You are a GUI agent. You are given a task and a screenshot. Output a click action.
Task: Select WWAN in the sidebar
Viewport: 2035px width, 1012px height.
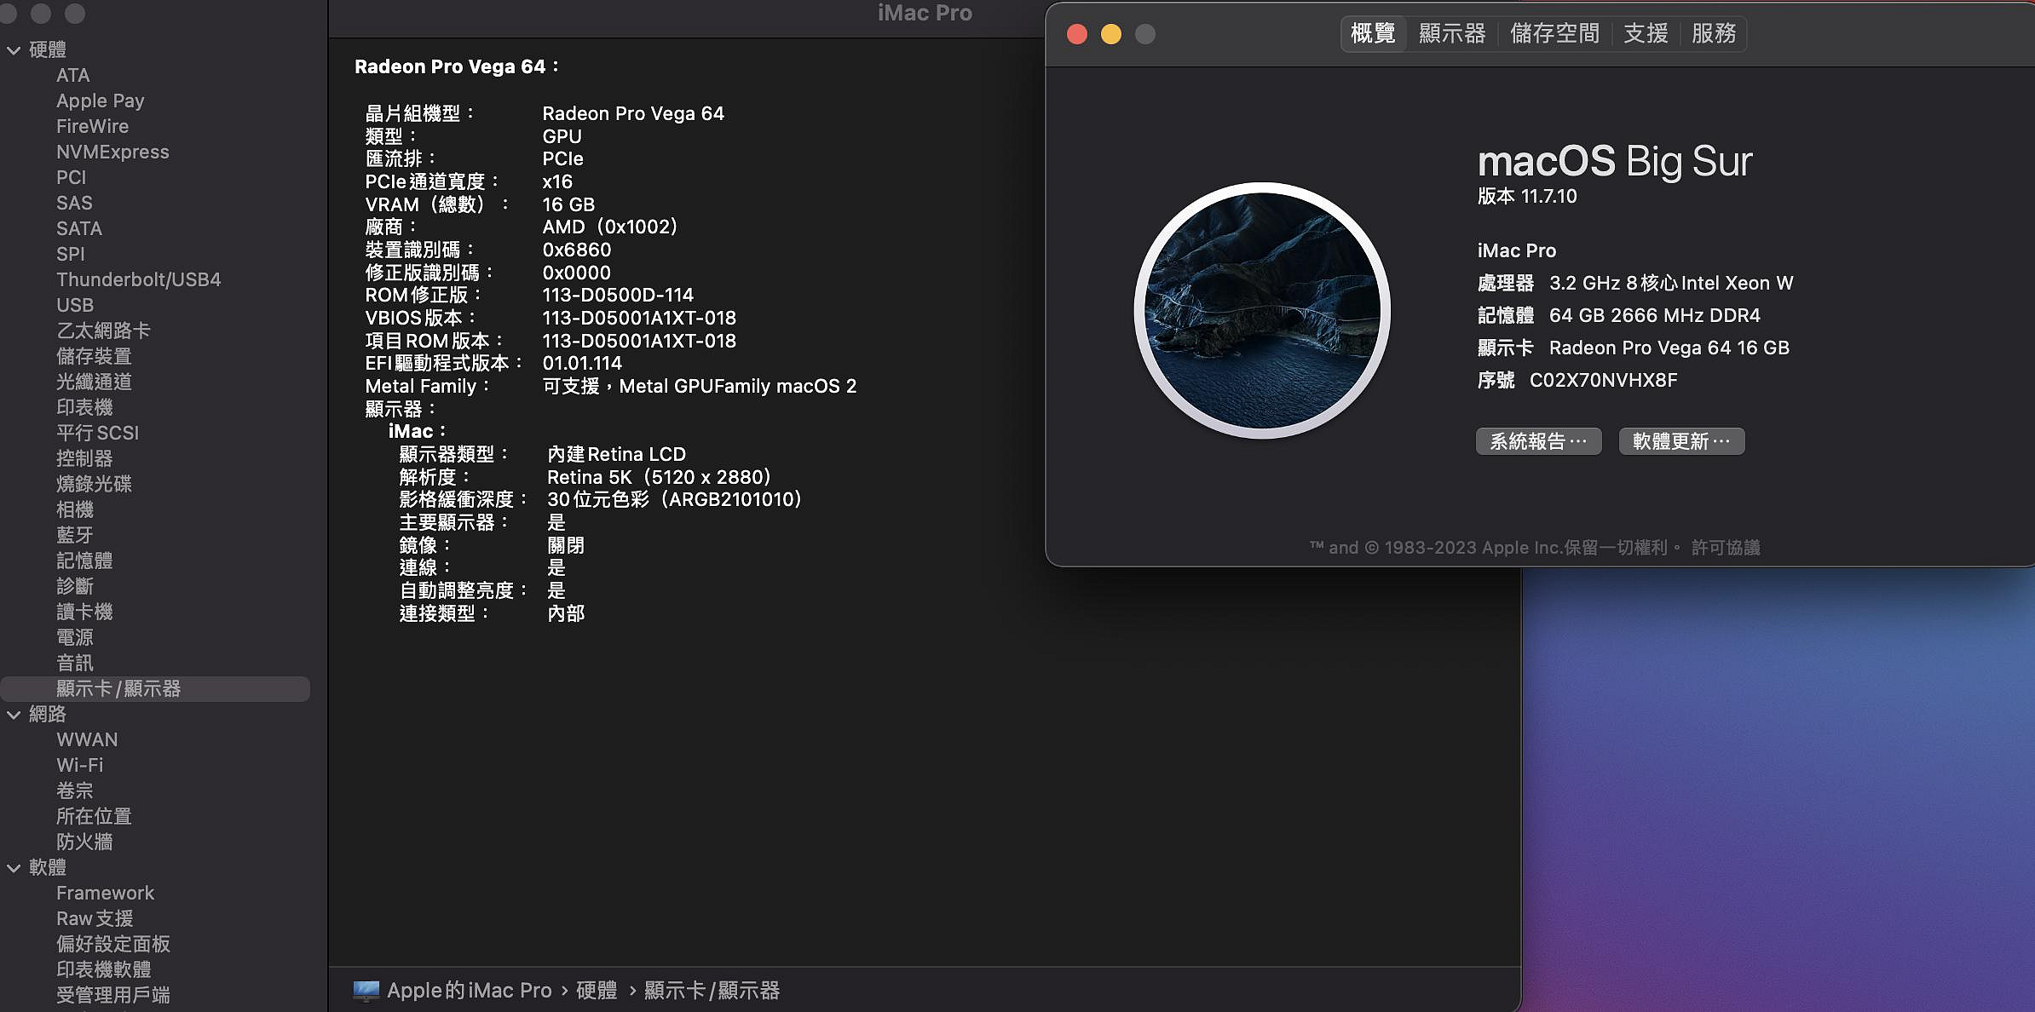(87, 740)
